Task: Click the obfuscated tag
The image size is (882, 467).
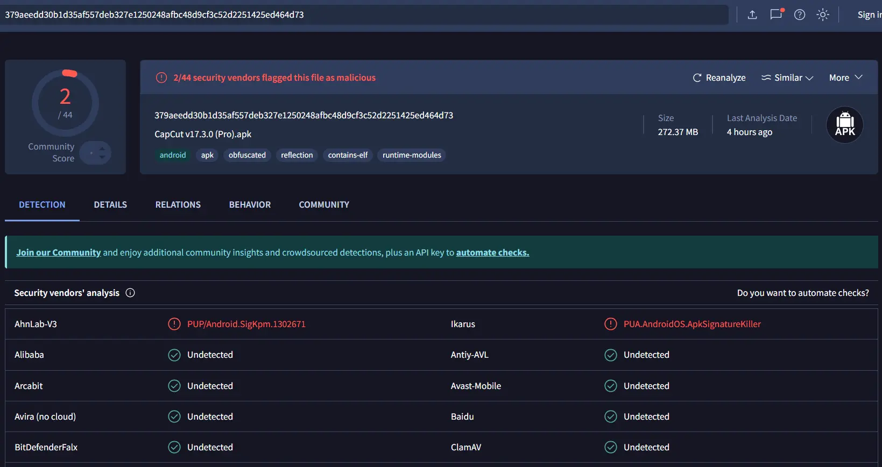Action: (x=247, y=155)
